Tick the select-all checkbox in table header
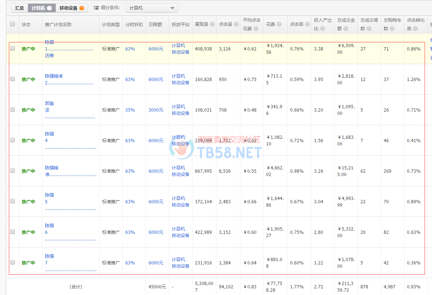This screenshot has height=295, width=432. (x=13, y=24)
